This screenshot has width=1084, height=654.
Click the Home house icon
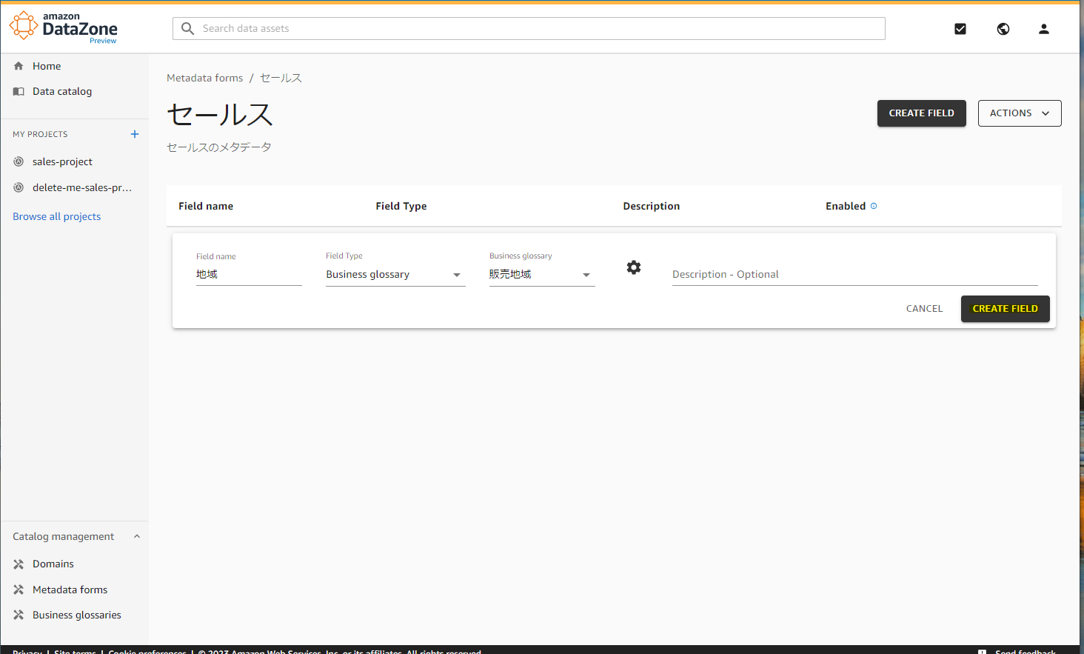click(x=19, y=66)
